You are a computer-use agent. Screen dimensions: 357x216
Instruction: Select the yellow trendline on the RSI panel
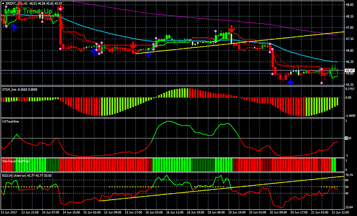[221, 189]
